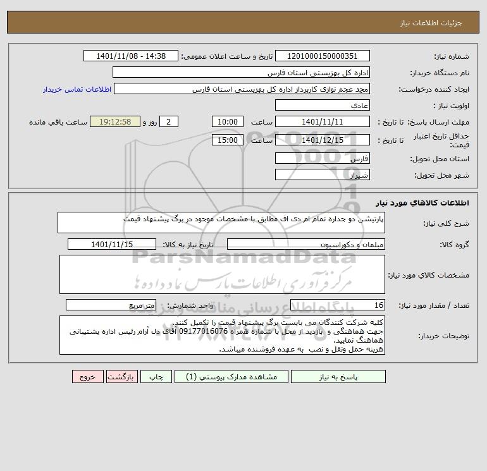487x471 pixels.
Task: Click the 'چاپ' print button
Action: [156, 377]
